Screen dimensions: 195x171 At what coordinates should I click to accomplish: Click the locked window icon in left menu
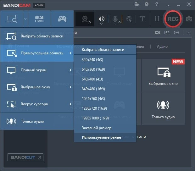12,87
